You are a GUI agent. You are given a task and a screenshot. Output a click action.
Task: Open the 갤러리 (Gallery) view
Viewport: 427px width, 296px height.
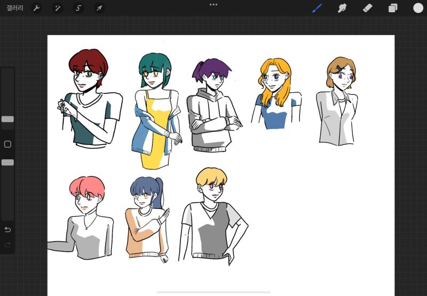pos(15,8)
